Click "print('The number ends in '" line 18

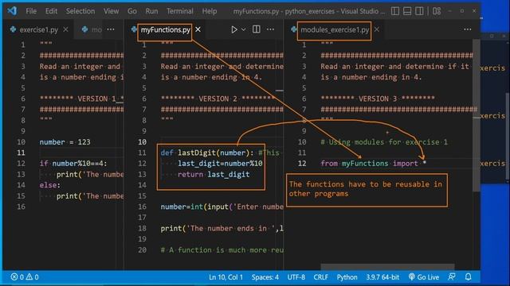(x=222, y=229)
